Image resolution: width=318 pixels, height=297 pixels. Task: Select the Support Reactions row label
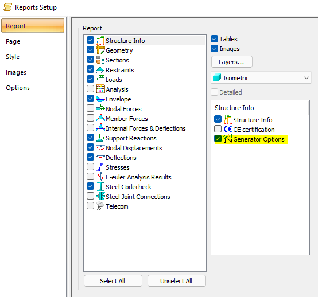point(131,138)
